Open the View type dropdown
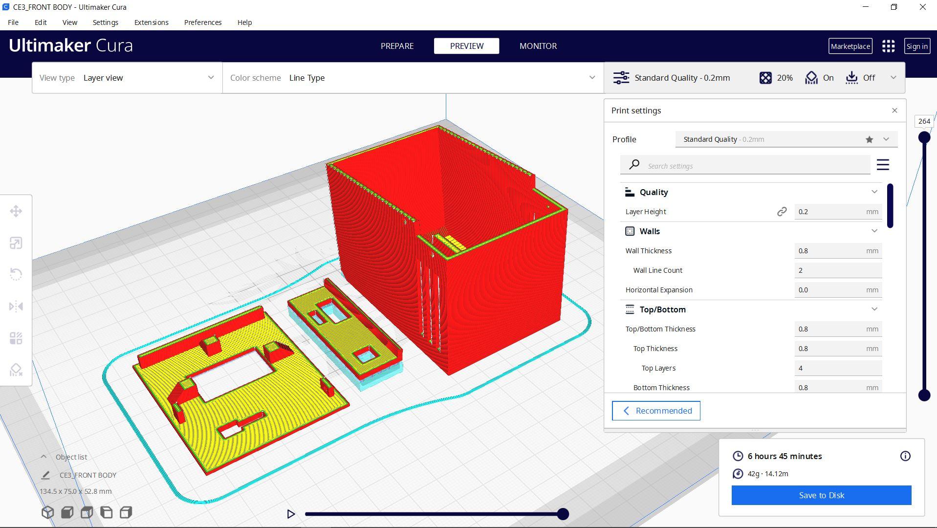The image size is (937, 528). coord(127,78)
